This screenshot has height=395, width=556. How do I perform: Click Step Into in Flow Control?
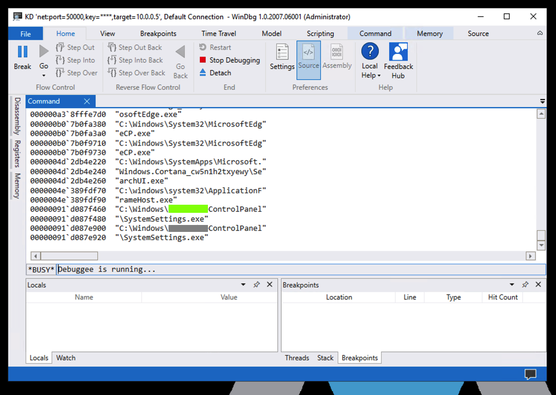75,60
